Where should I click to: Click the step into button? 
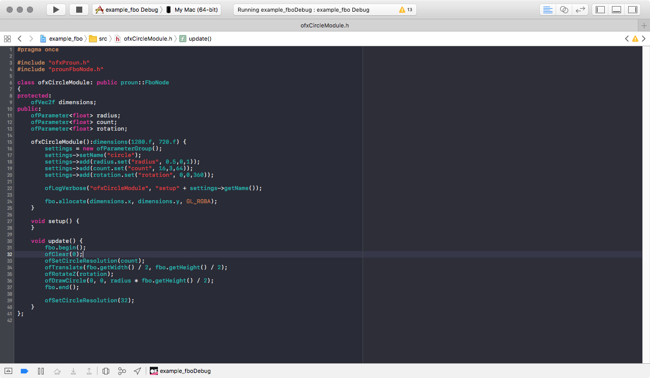pyautogui.click(x=74, y=371)
